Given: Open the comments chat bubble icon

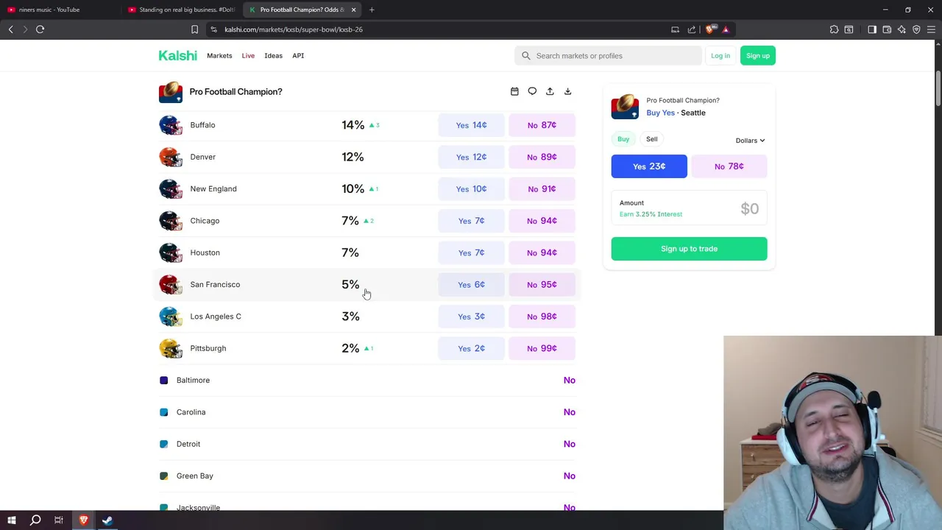Looking at the screenshot, I should (x=532, y=91).
